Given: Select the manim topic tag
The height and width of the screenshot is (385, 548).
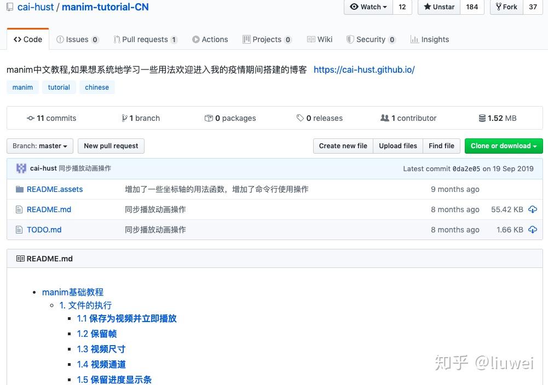Looking at the screenshot, I should (22, 87).
